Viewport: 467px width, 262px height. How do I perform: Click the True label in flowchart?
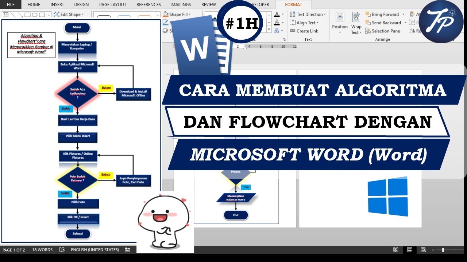pos(246,187)
